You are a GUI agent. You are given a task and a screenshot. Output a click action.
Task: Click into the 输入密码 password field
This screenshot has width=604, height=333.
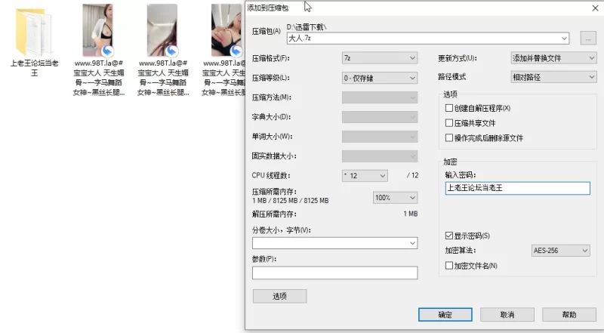[x=517, y=189]
